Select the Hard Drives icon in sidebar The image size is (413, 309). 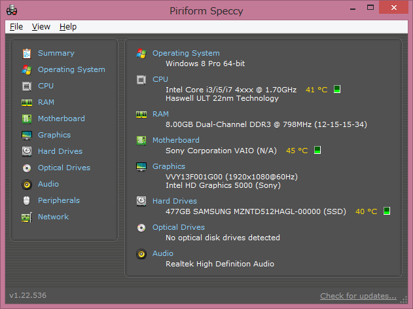27,151
